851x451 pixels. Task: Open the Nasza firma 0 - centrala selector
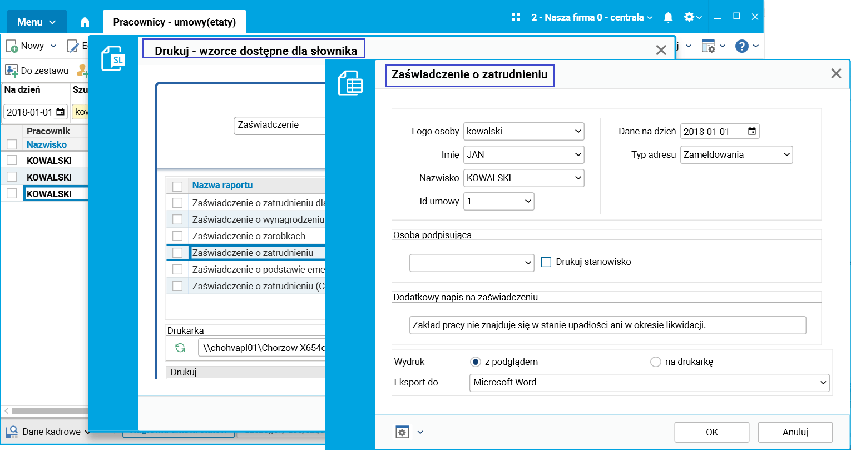click(592, 17)
